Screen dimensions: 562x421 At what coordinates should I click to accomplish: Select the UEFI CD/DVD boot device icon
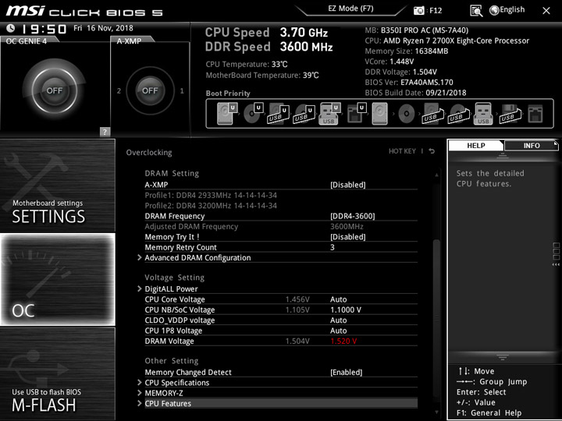pyautogui.click(x=253, y=113)
